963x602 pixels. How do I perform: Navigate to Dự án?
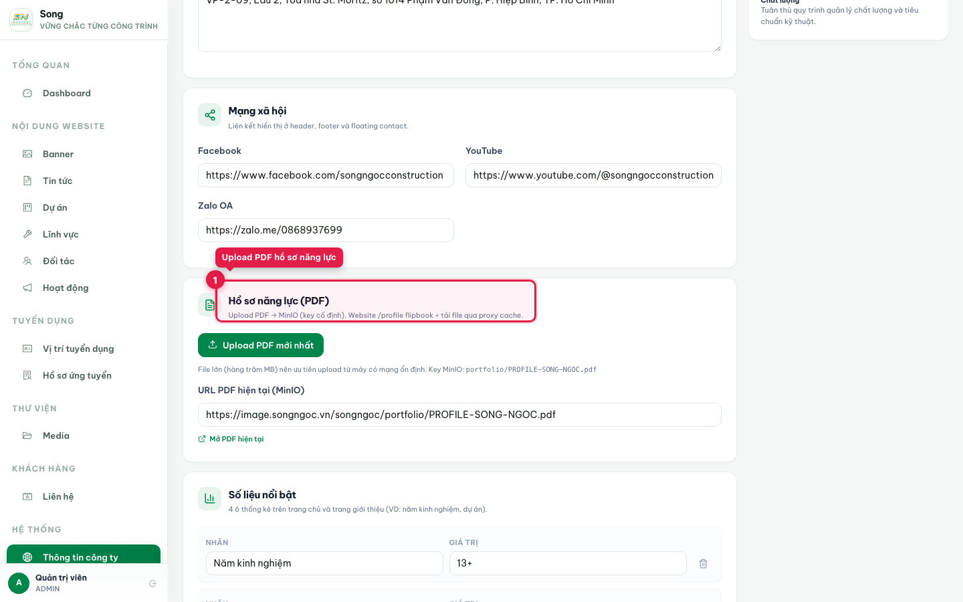click(84, 207)
